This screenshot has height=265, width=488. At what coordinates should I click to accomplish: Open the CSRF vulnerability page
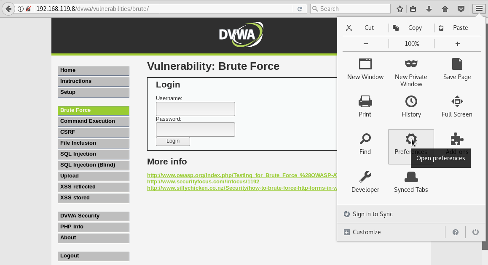pyautogui.click(x=94, y=132)
